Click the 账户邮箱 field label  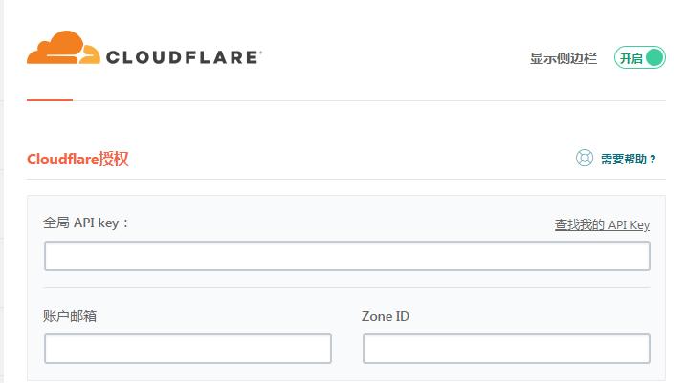[70, 316]
